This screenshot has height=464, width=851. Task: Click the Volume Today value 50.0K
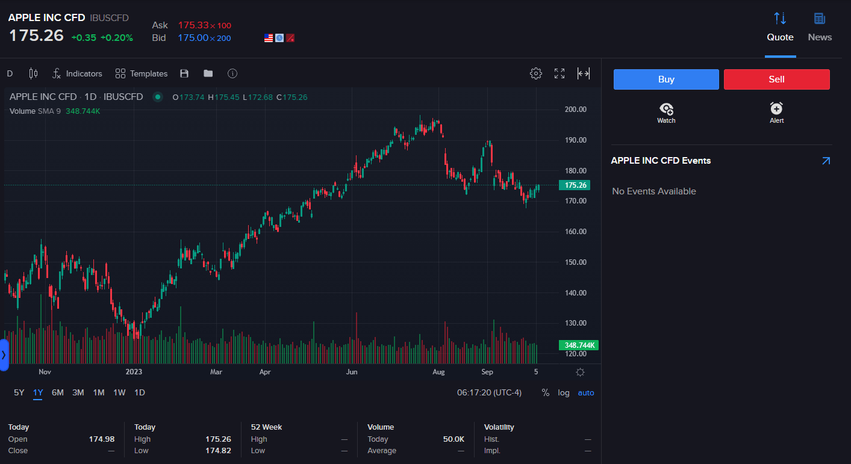454,439
